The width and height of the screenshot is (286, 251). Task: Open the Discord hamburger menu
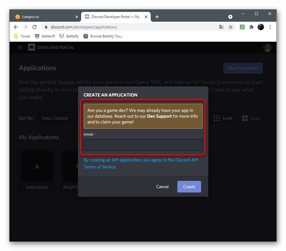pyautogui.click(x=19, y=48)
